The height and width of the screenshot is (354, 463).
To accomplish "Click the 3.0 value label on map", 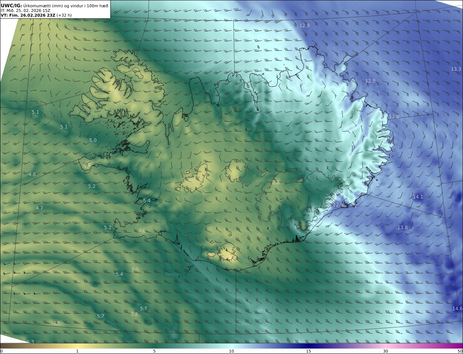I will [135, 269].
